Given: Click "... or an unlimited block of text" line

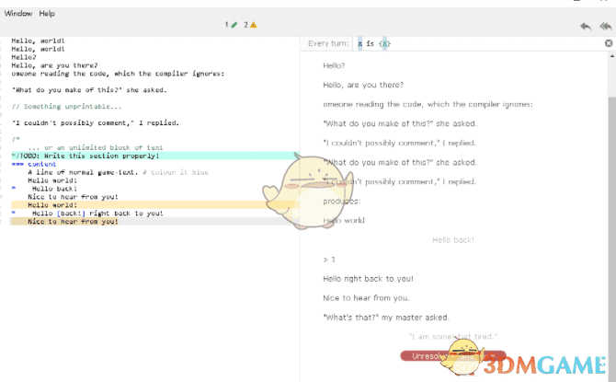Looking at the screenshot, I should click(96, 147).
